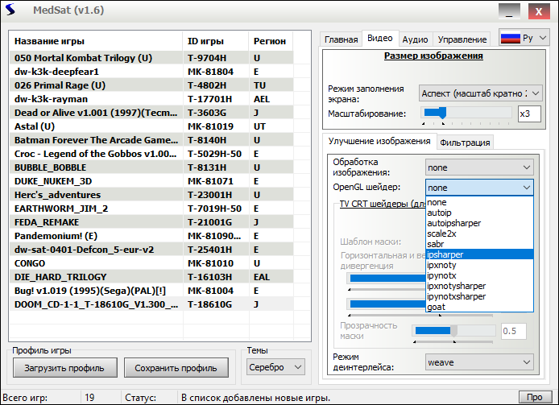Image resolution: width=559 pixels, height=405 pixels.
Task: Adjust the Прозрачность маски slider
Action: pos(453,331)
